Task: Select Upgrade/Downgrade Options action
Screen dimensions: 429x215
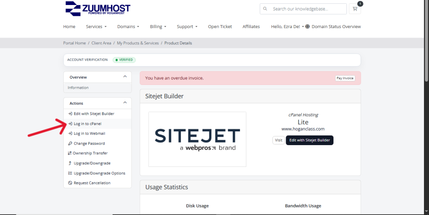Action: (97, 173)
